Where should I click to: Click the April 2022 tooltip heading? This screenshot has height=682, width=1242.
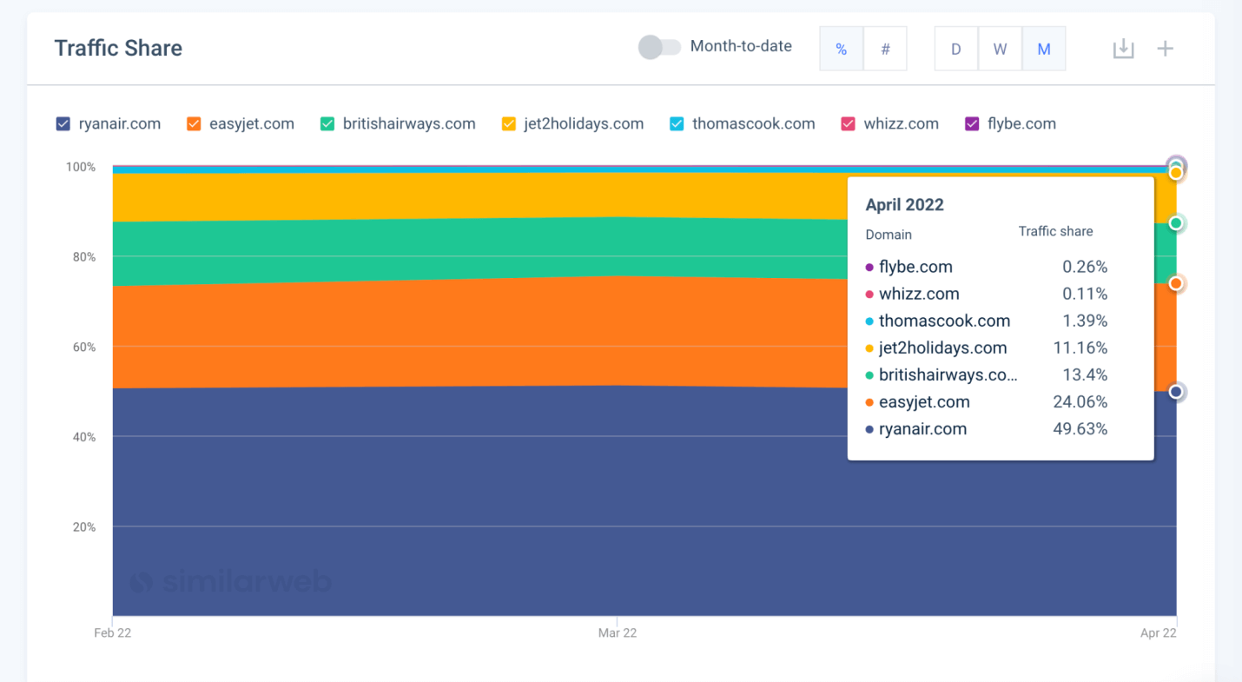point(904,205)
